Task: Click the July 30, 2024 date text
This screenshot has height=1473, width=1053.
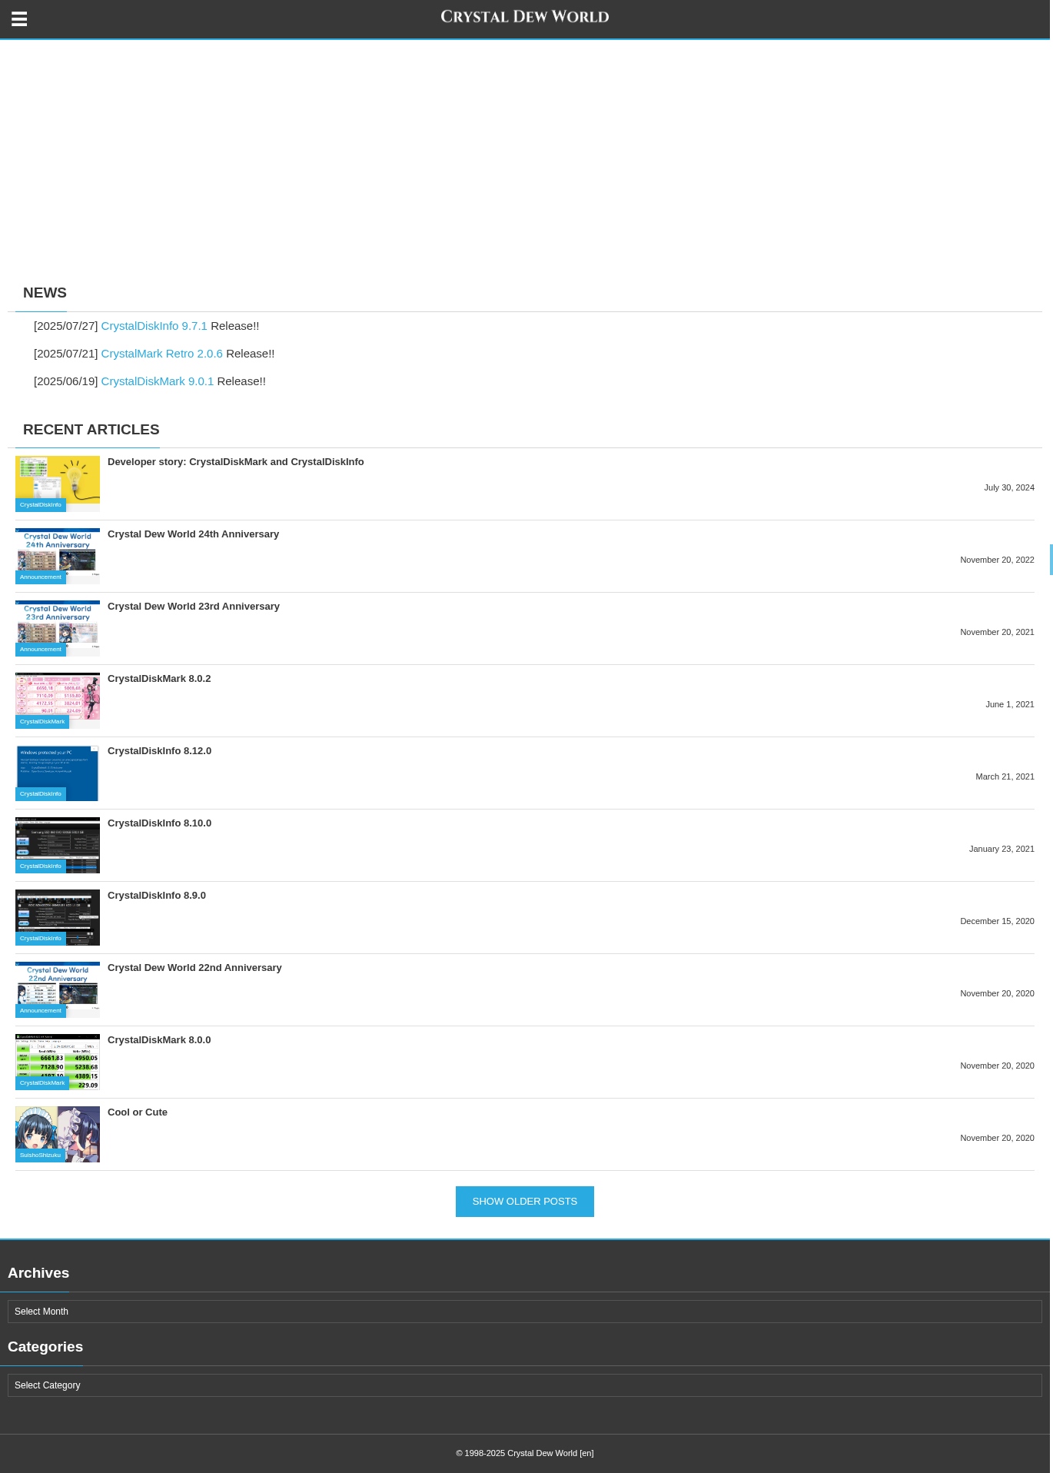Action: (1009, 487)
